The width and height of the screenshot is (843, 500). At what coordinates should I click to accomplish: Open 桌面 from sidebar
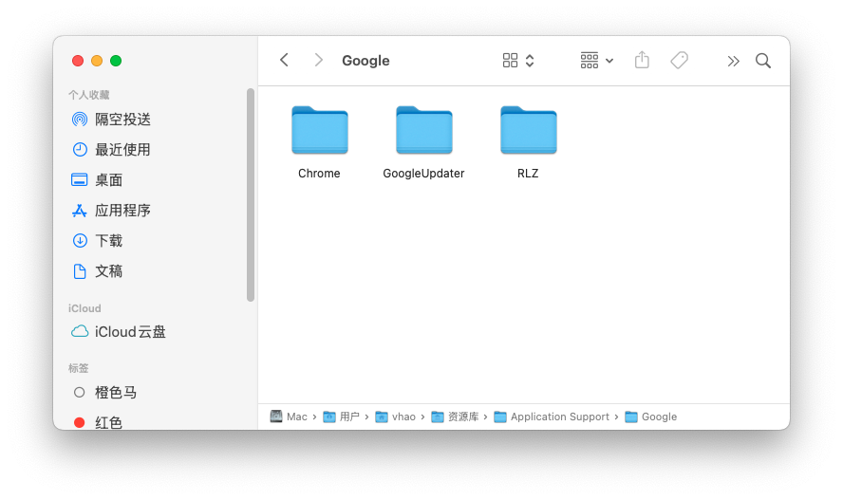pyautogui.click(x=108, y=180)
